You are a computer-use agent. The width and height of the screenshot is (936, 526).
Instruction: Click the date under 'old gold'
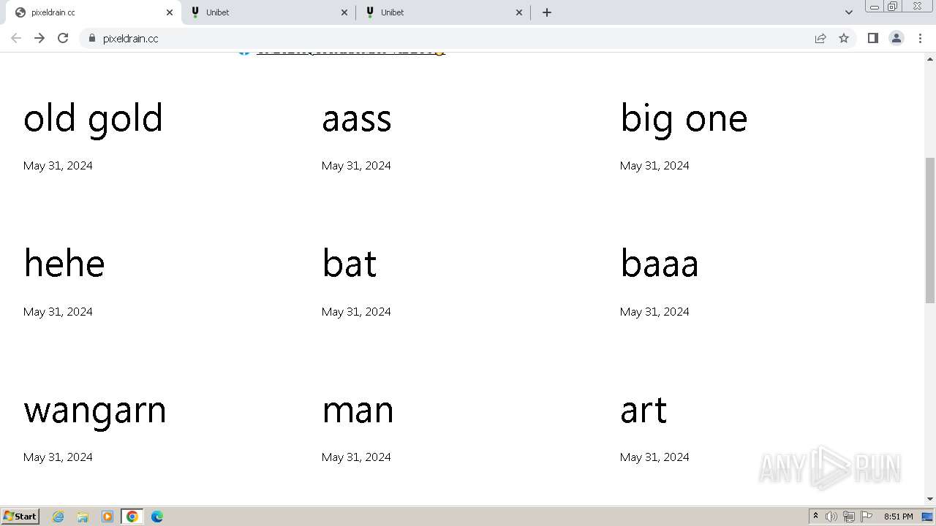pyautogui.click(x=58, y=166)
